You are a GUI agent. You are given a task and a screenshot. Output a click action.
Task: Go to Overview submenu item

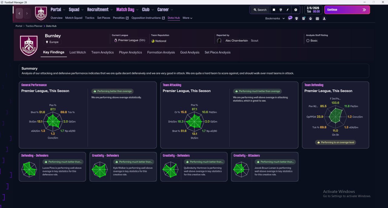click(57, 18)
